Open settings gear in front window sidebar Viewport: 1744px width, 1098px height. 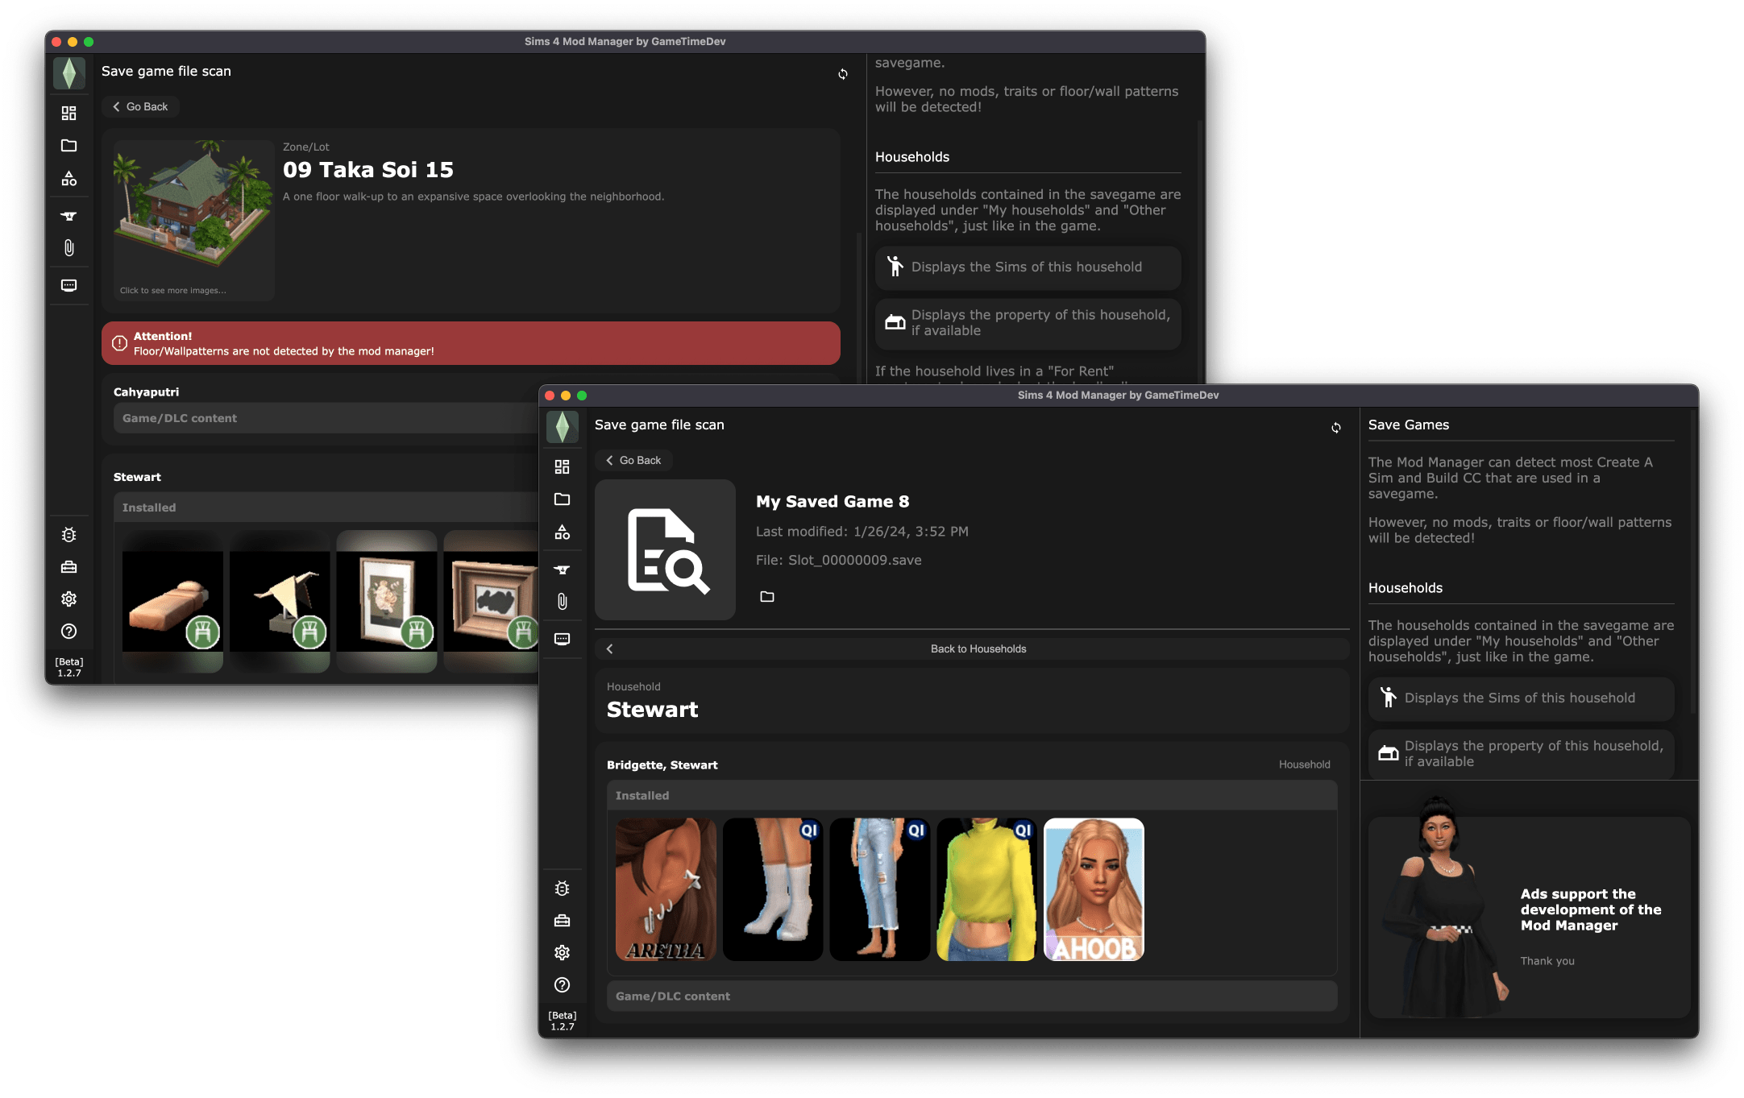562,952
